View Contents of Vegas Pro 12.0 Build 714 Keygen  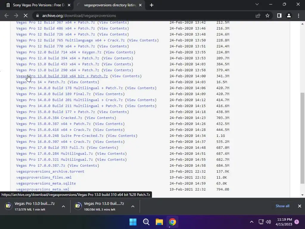pos(119,52)
